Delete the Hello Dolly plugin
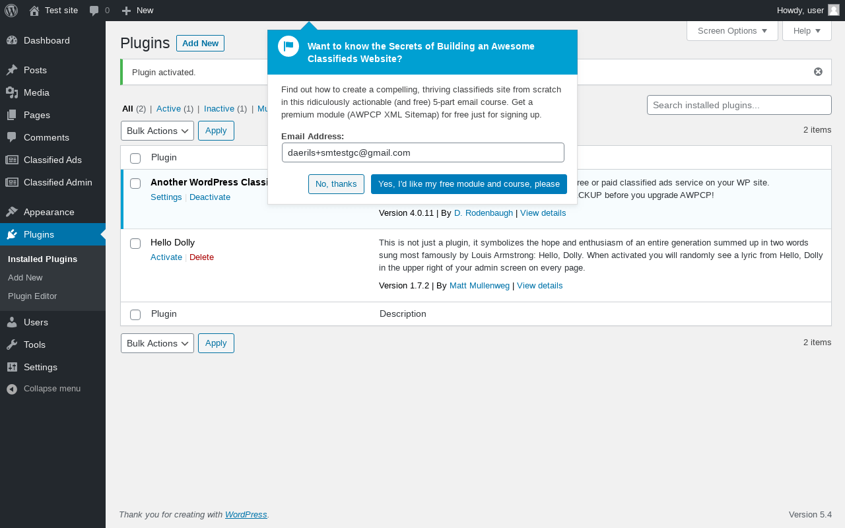The width and height of the screenshot is (845, 528). [201, 257]
